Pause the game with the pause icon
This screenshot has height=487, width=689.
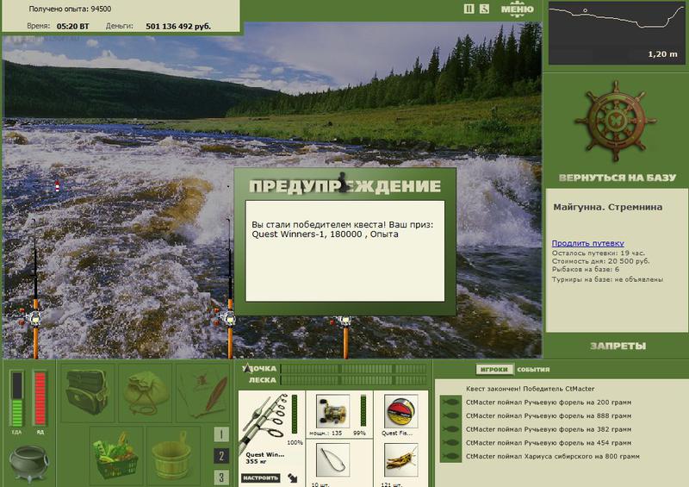[469, 9]
